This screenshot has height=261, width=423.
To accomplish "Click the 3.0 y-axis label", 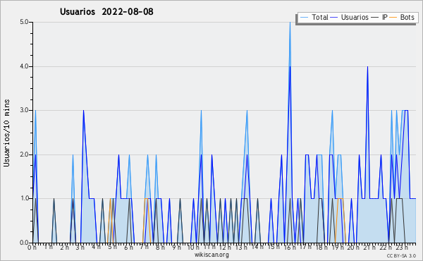I will [x=24, y=110].
